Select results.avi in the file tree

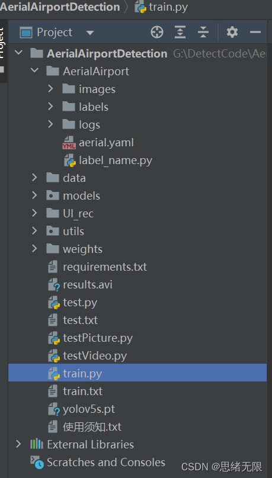[x=88, y=285]
